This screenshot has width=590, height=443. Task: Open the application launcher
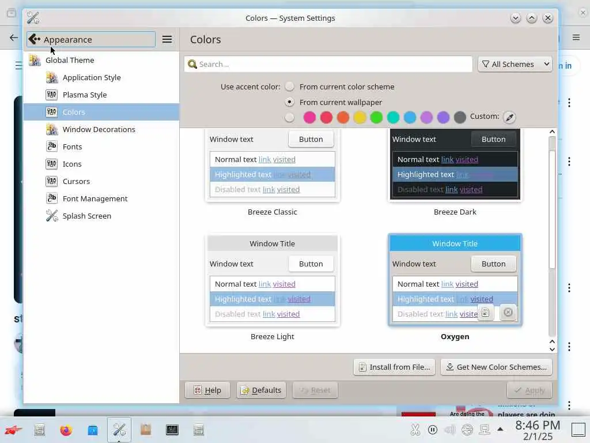point(13,430)
